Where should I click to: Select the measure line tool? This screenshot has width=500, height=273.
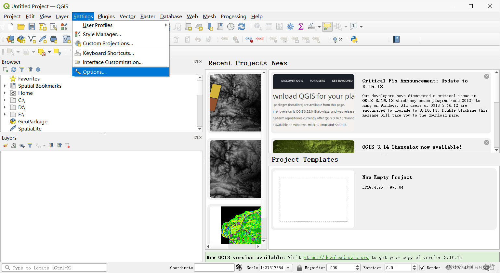coord(311,27)
